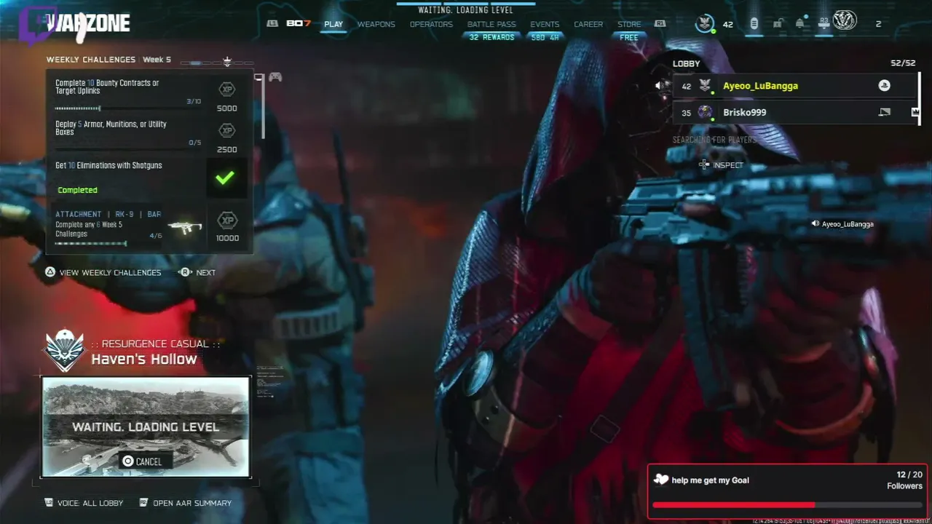Click the 2500 XP reward icon

point(227,131)
